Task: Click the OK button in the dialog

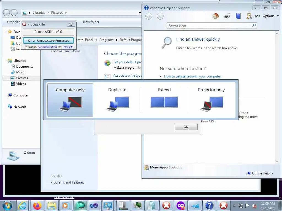Action: coord(186,127)
